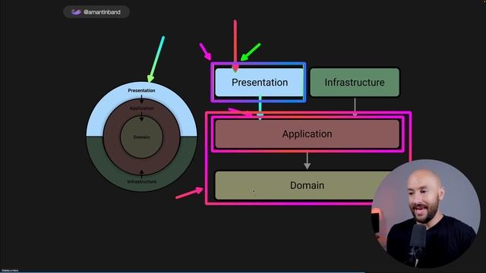Click the gray arrow from Application to Domain
Image resolution: width=486 pixels, height=273 pixels.
[307, 161]
